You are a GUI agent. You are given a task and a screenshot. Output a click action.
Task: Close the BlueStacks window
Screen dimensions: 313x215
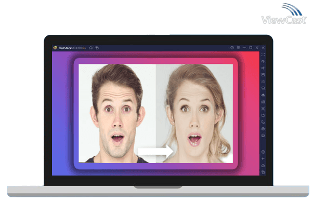click(257, 48)
